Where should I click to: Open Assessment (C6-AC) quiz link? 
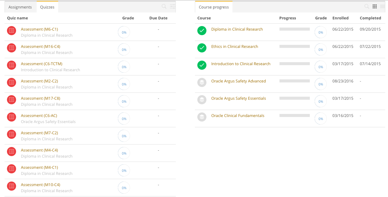(39, 115)
